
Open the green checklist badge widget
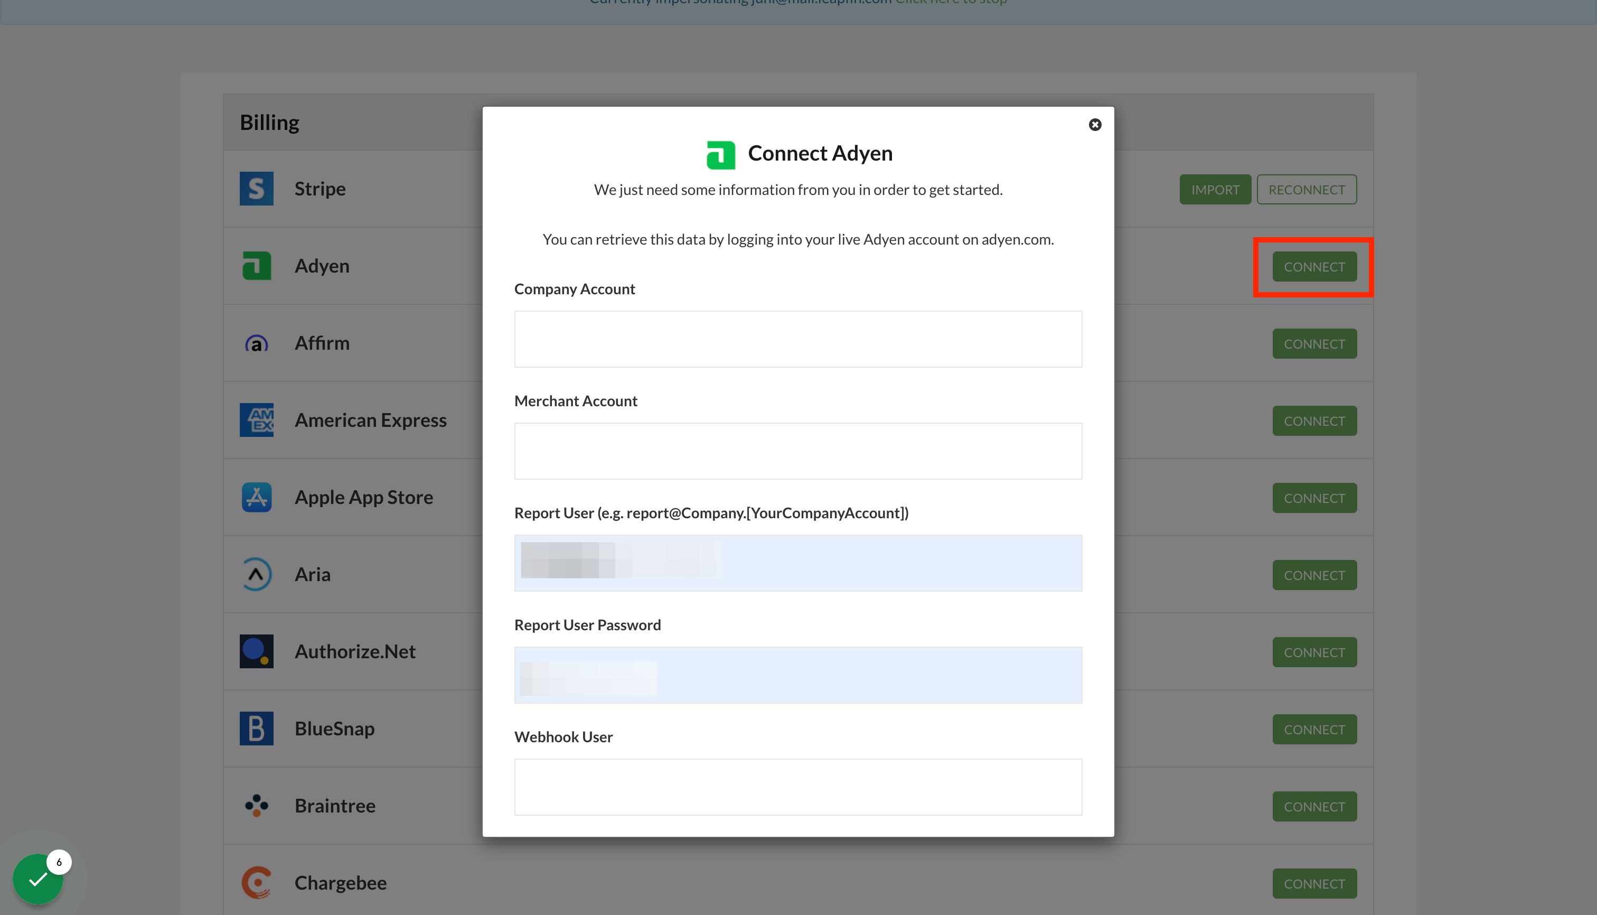tap(37, 879)
